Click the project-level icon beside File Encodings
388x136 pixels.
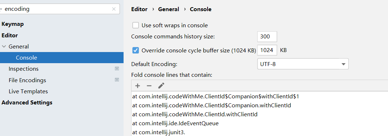tap(117, 80)
